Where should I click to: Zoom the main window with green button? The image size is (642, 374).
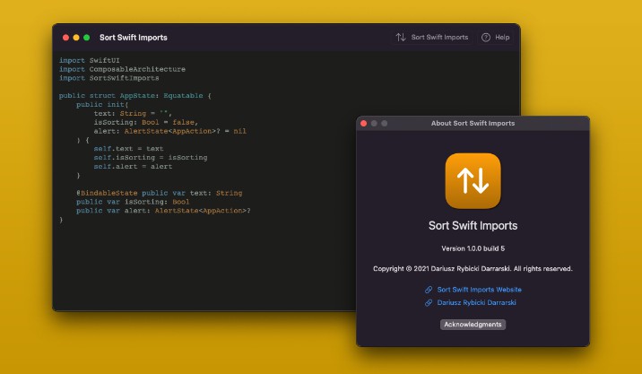[87, 38]
